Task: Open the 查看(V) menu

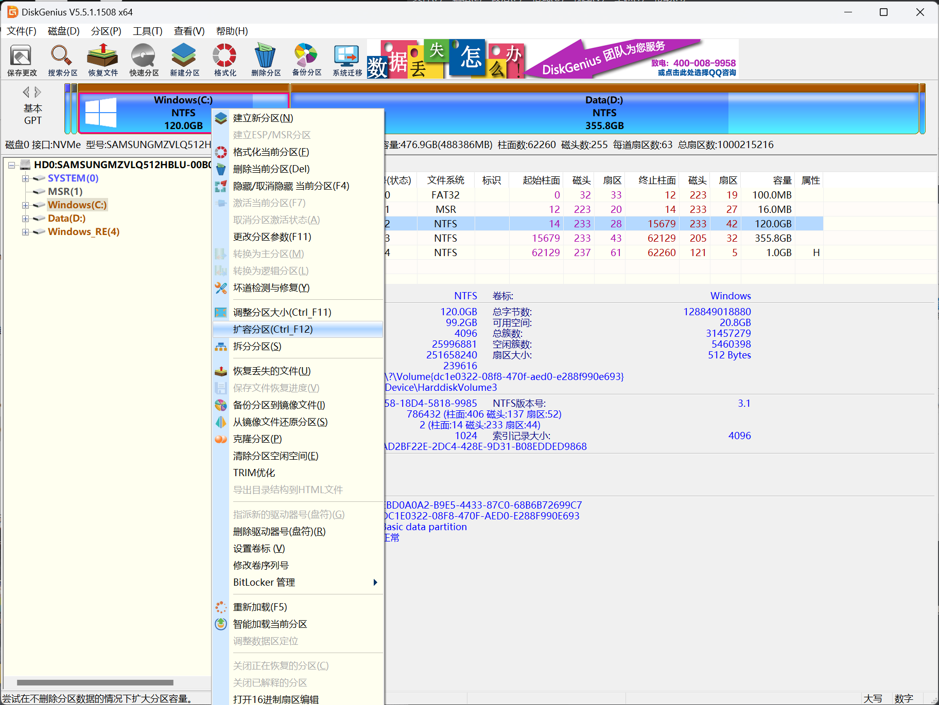Action: pyautogui.click(x=189, y=31)
